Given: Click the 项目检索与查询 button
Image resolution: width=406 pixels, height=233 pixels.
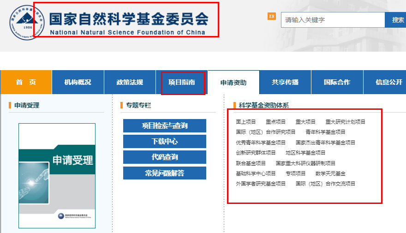Looking at the screenshot, I should click(x=165, y=125).
